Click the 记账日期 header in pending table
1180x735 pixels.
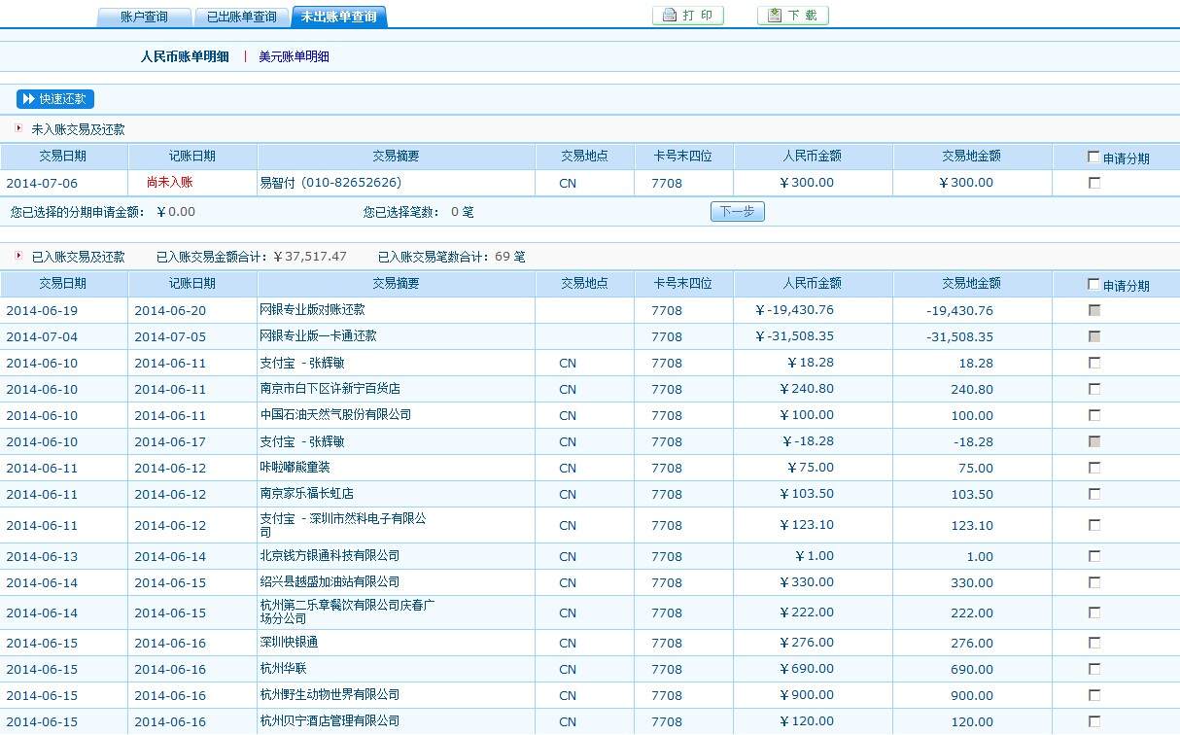tap(192, 156)
